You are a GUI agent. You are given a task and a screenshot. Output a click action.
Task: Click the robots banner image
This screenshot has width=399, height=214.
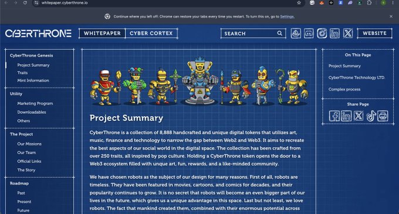tap(199, 81)
